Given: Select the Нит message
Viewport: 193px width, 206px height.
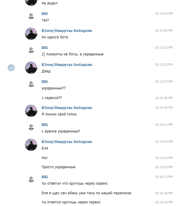Looking at the screenshot, I should (45, 158).
